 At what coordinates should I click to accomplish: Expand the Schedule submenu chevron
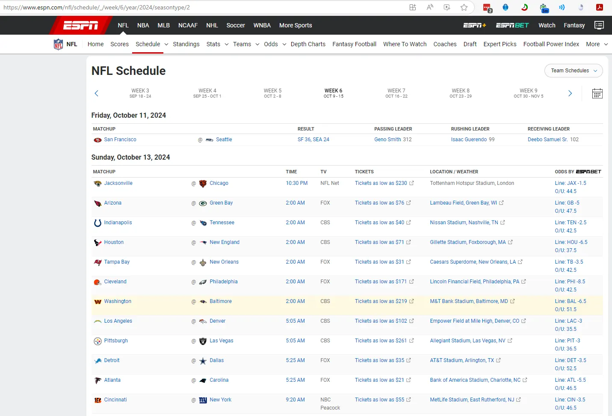coord(166,44)
